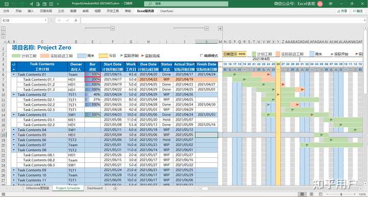
Task: Toggle the Task Contents 08 group marker
Action: click(x=14, y=150)
